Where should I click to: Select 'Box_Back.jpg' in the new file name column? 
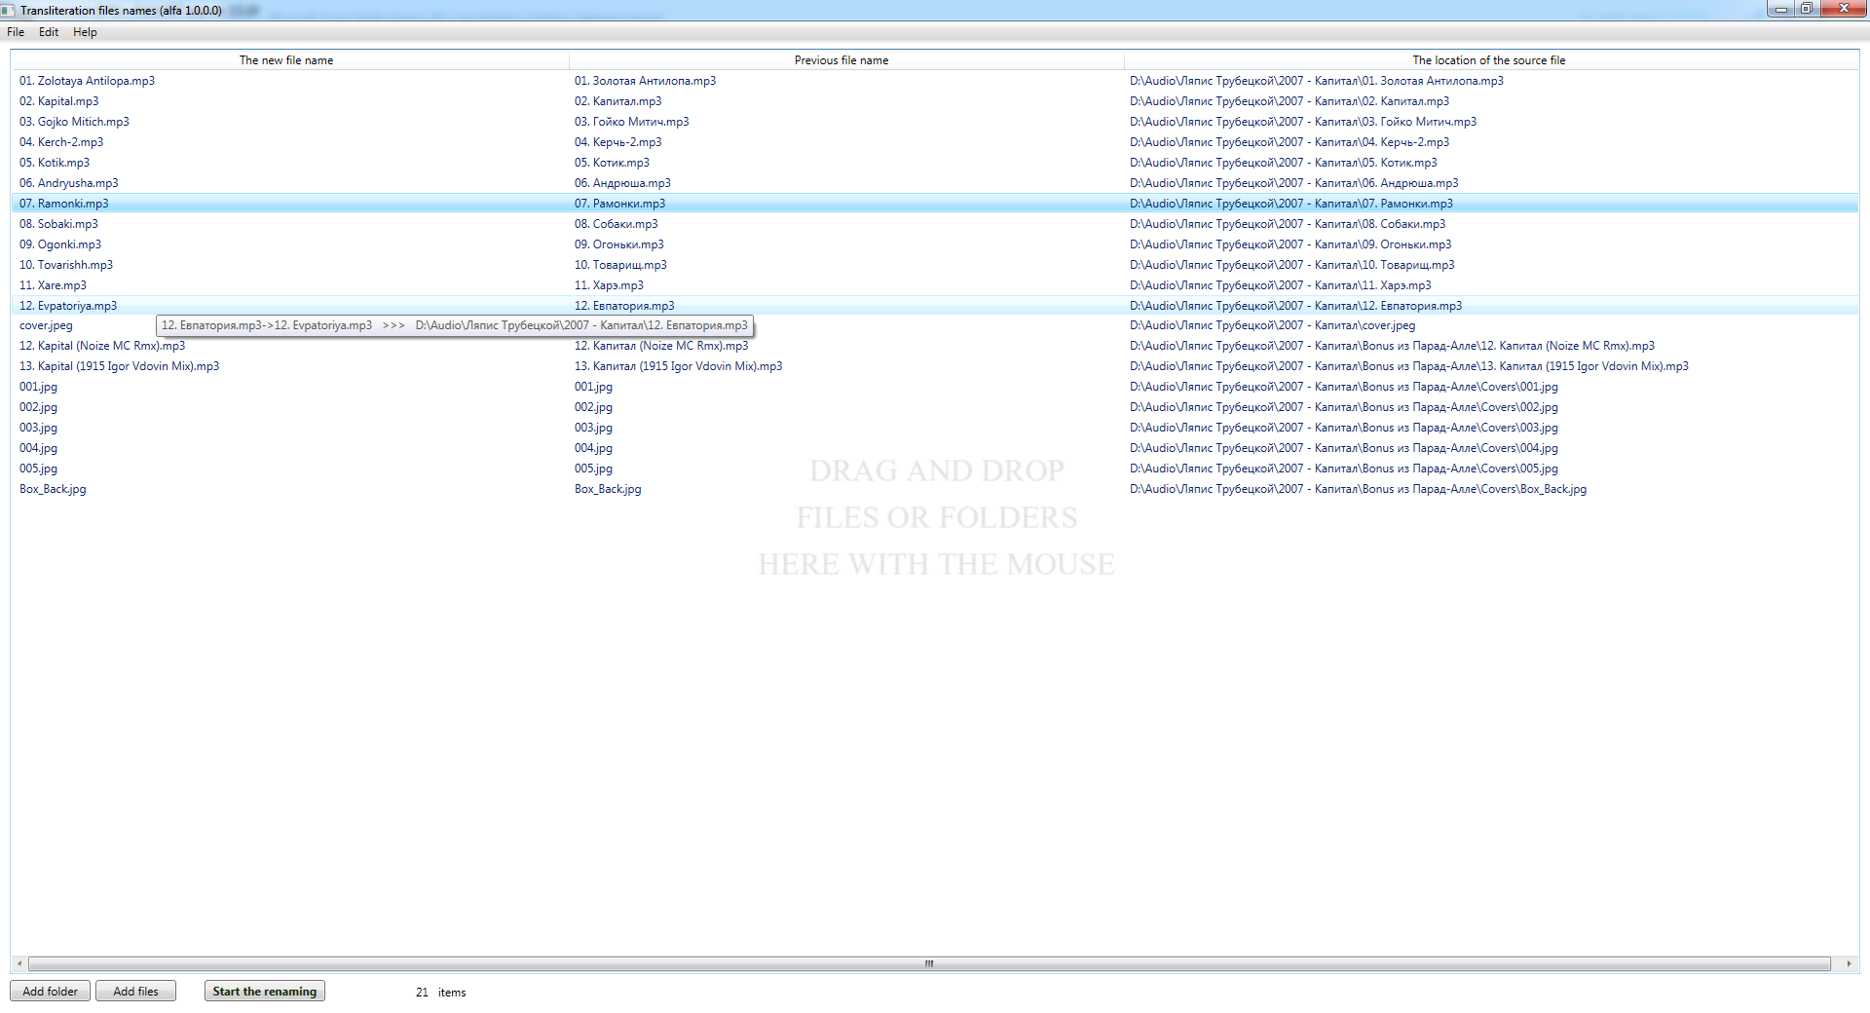pyautogui.click(x=53, y=489)
